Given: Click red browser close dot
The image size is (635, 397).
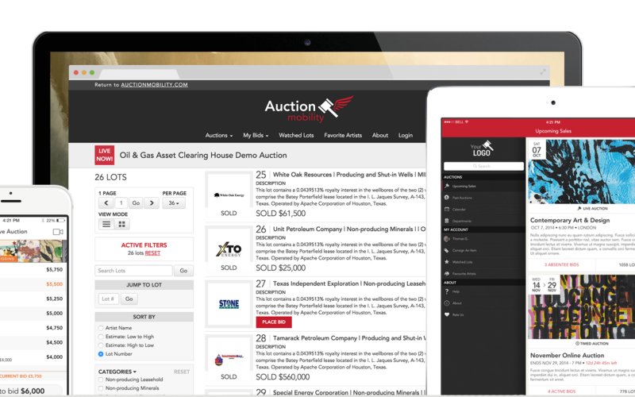Looking at the screenshot, I should coord(75,72).
